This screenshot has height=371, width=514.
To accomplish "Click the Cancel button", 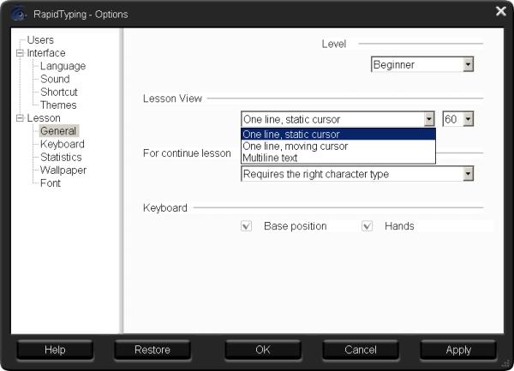I will [361, 350].
